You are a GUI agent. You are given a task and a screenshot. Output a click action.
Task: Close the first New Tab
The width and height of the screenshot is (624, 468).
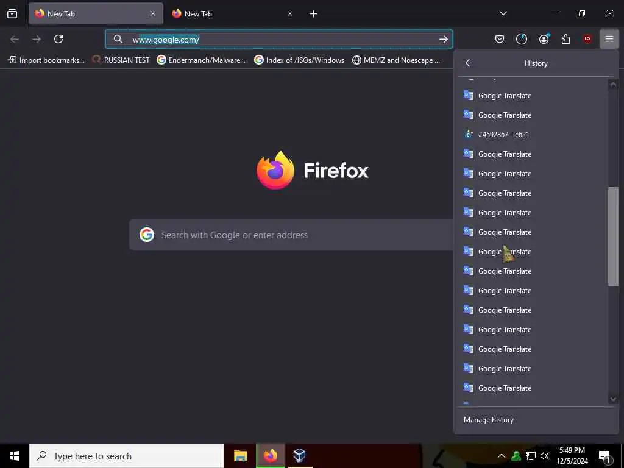tap(153, 13)
